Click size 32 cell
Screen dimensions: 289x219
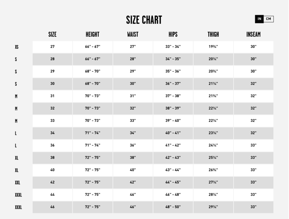coord(52,108)
